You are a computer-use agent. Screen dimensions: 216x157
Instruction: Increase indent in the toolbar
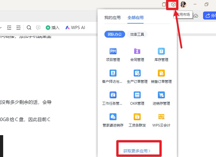point(18,28)
